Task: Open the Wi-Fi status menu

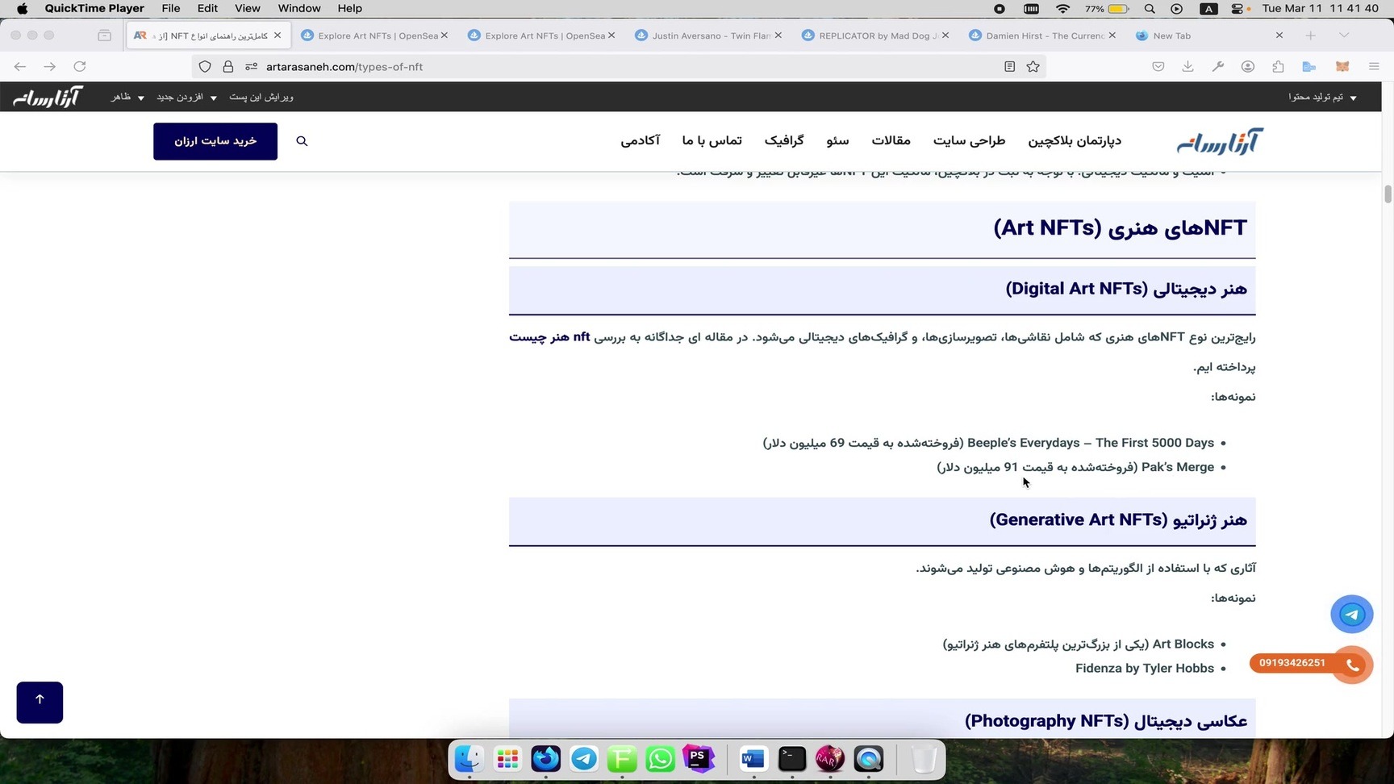Action: click(x=1062, y=9)
